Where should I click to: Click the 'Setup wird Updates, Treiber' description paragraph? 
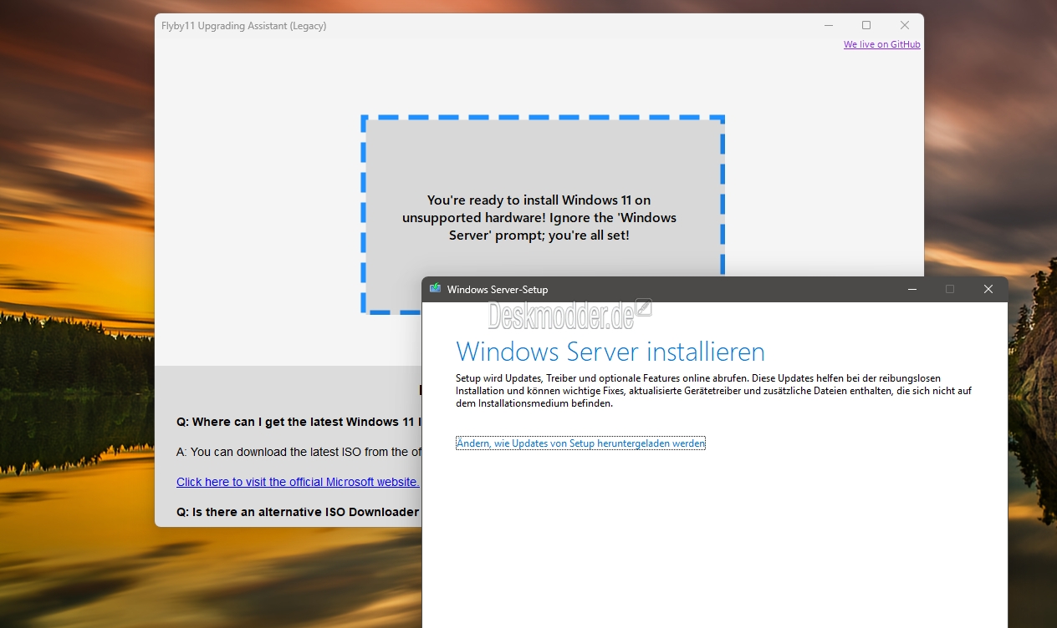[x=713, y=391]
